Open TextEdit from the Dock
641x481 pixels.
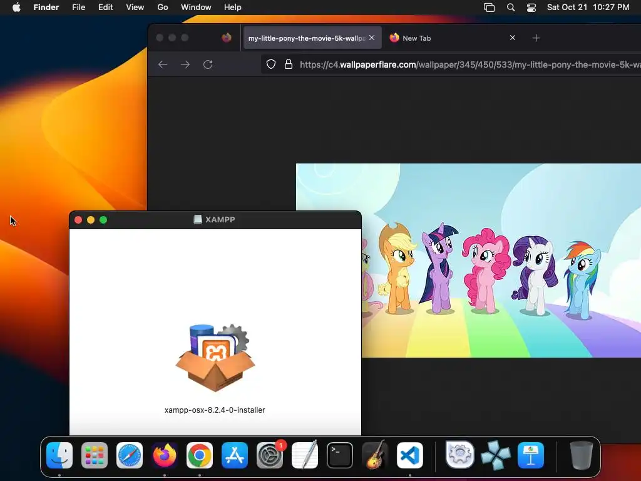[x=305, y=455]
